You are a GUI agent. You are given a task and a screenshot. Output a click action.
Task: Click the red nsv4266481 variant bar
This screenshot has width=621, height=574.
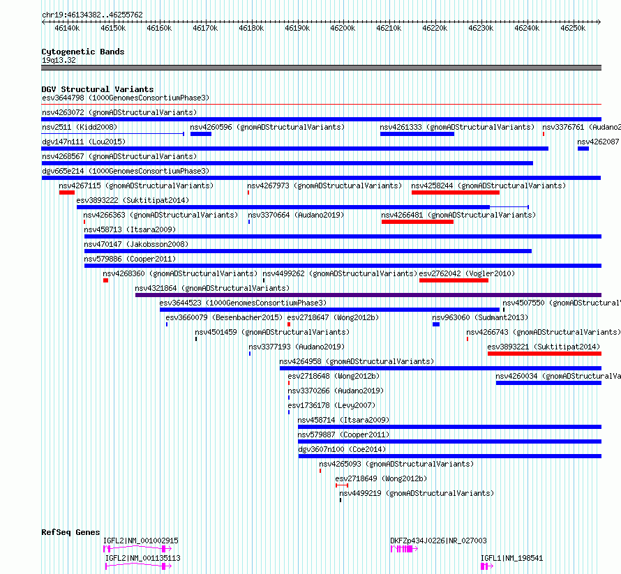click(x=417, y=222)
